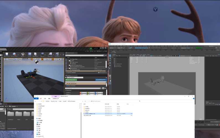Click the Details panel search field
This screenshot has height=138, width=220.
click(83, 88)
